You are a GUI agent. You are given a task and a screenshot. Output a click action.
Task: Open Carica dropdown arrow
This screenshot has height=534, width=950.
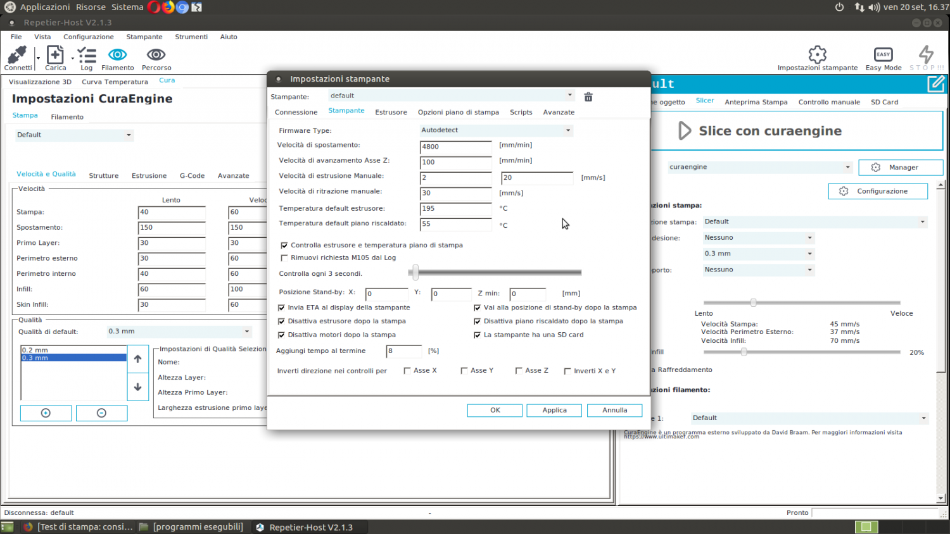coord(72,59)
